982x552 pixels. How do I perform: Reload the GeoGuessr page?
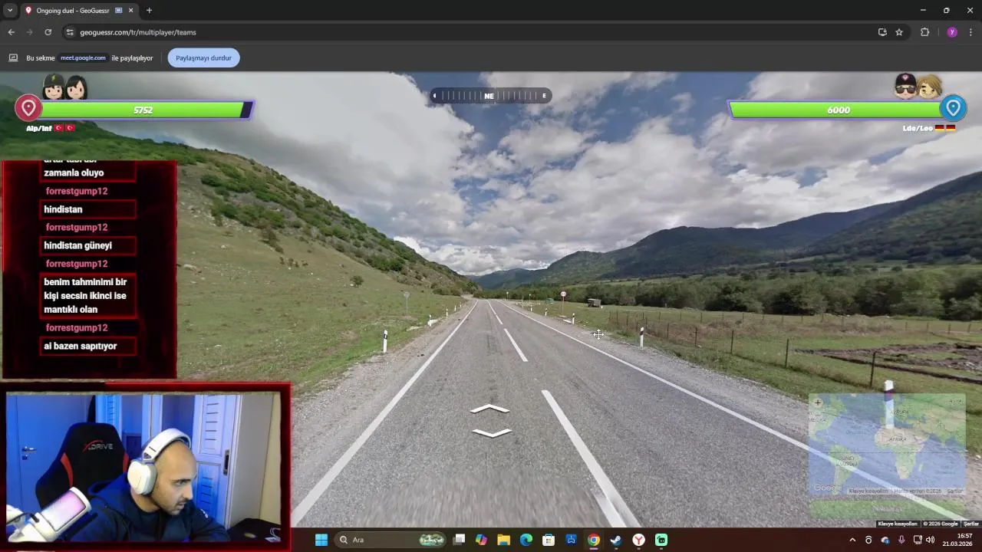(48, 32)
